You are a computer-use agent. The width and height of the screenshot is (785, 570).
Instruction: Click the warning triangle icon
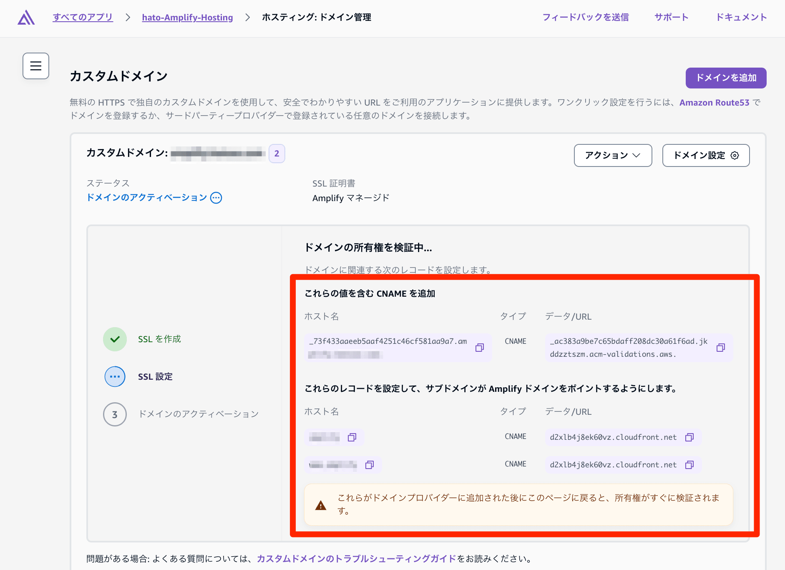point(321,505)
